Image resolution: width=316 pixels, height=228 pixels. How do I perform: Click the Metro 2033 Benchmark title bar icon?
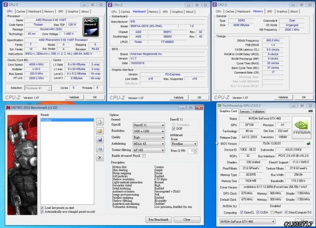[8, 108]
